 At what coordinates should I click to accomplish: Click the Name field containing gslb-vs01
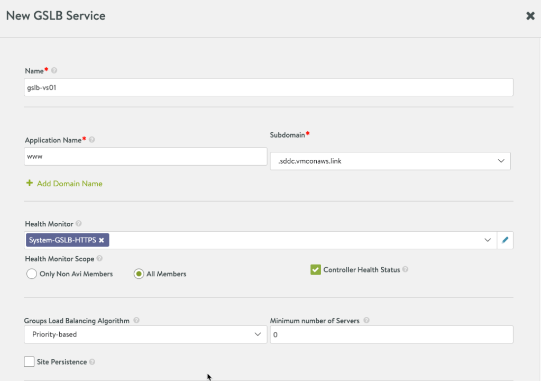point(269,88)
